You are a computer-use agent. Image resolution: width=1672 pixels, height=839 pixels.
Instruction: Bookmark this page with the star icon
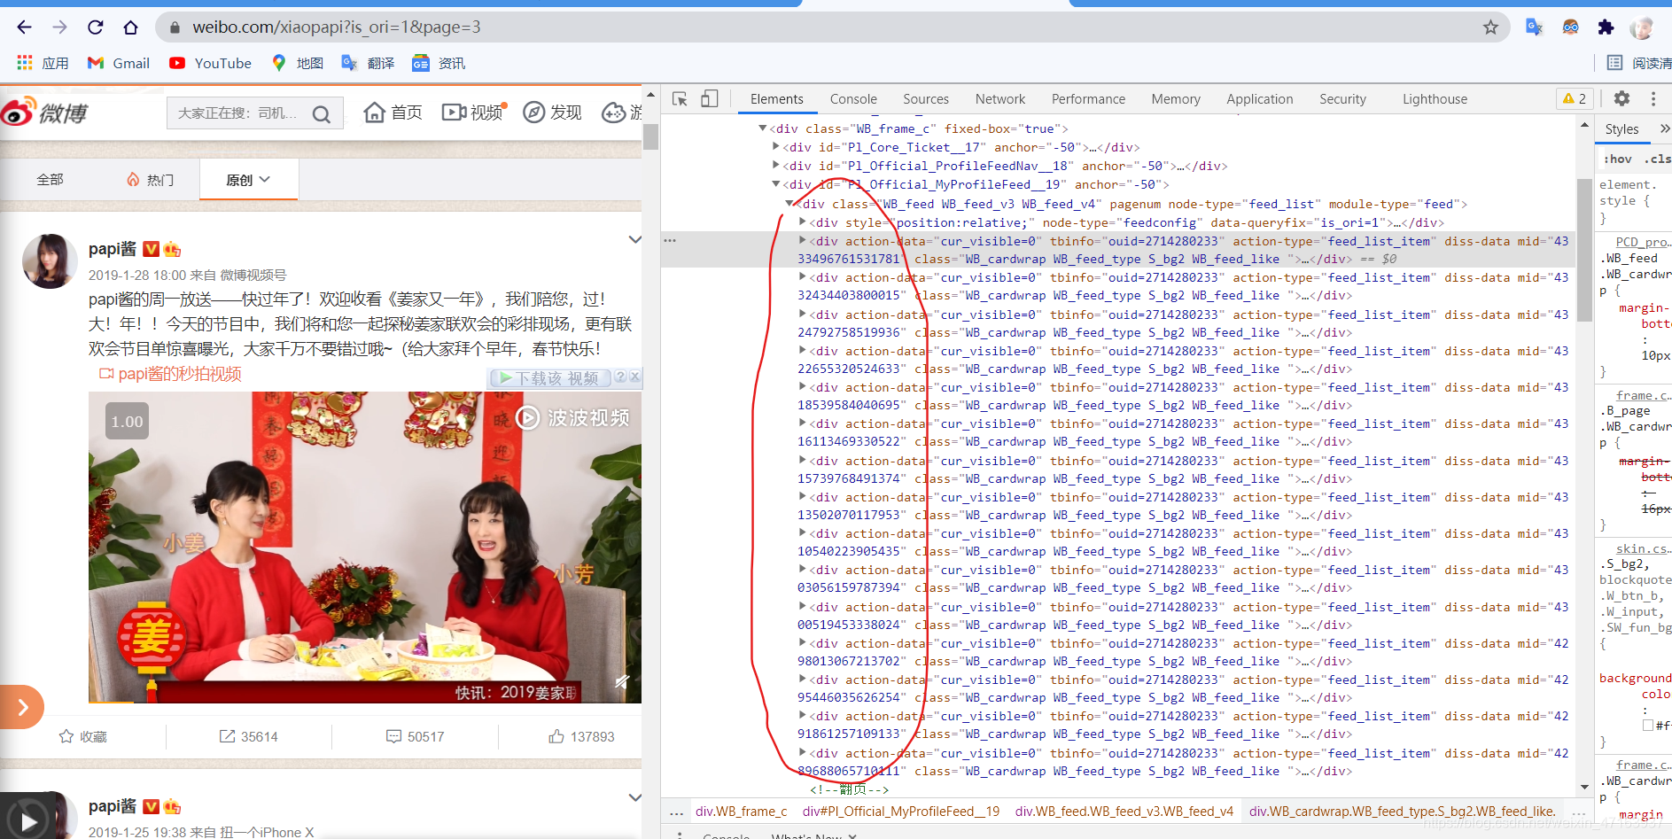(x=1490, y=27)
